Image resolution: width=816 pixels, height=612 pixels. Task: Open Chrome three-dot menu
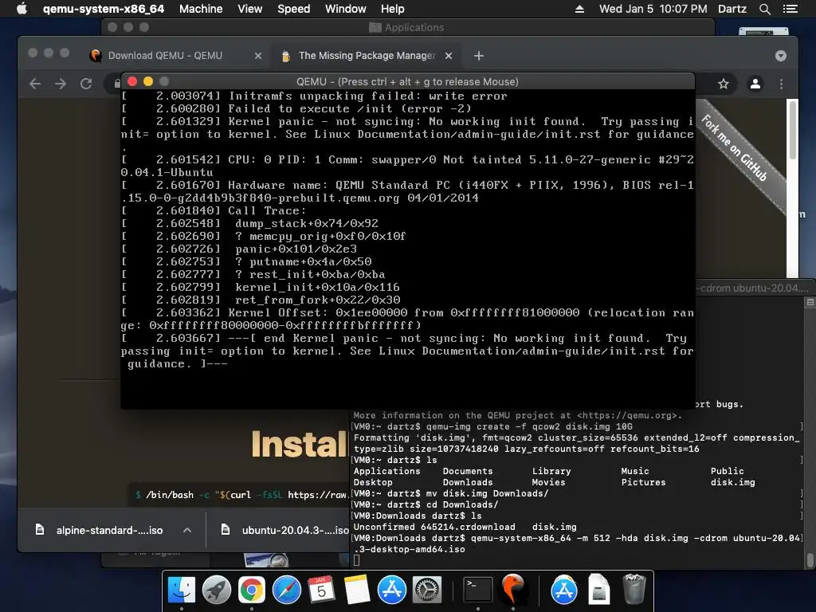781,84
